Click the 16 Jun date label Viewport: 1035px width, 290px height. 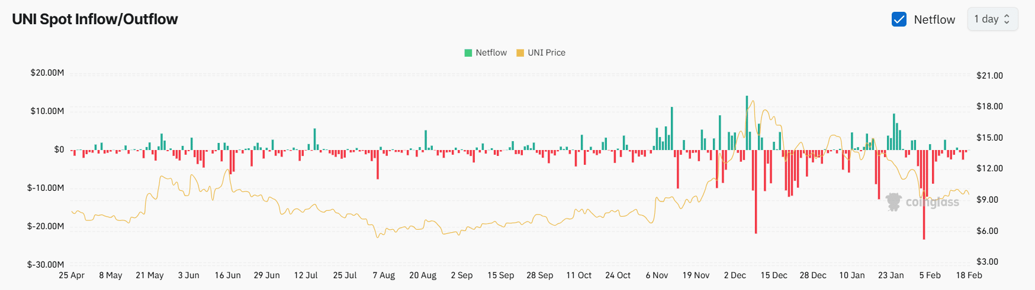(228, 275)
